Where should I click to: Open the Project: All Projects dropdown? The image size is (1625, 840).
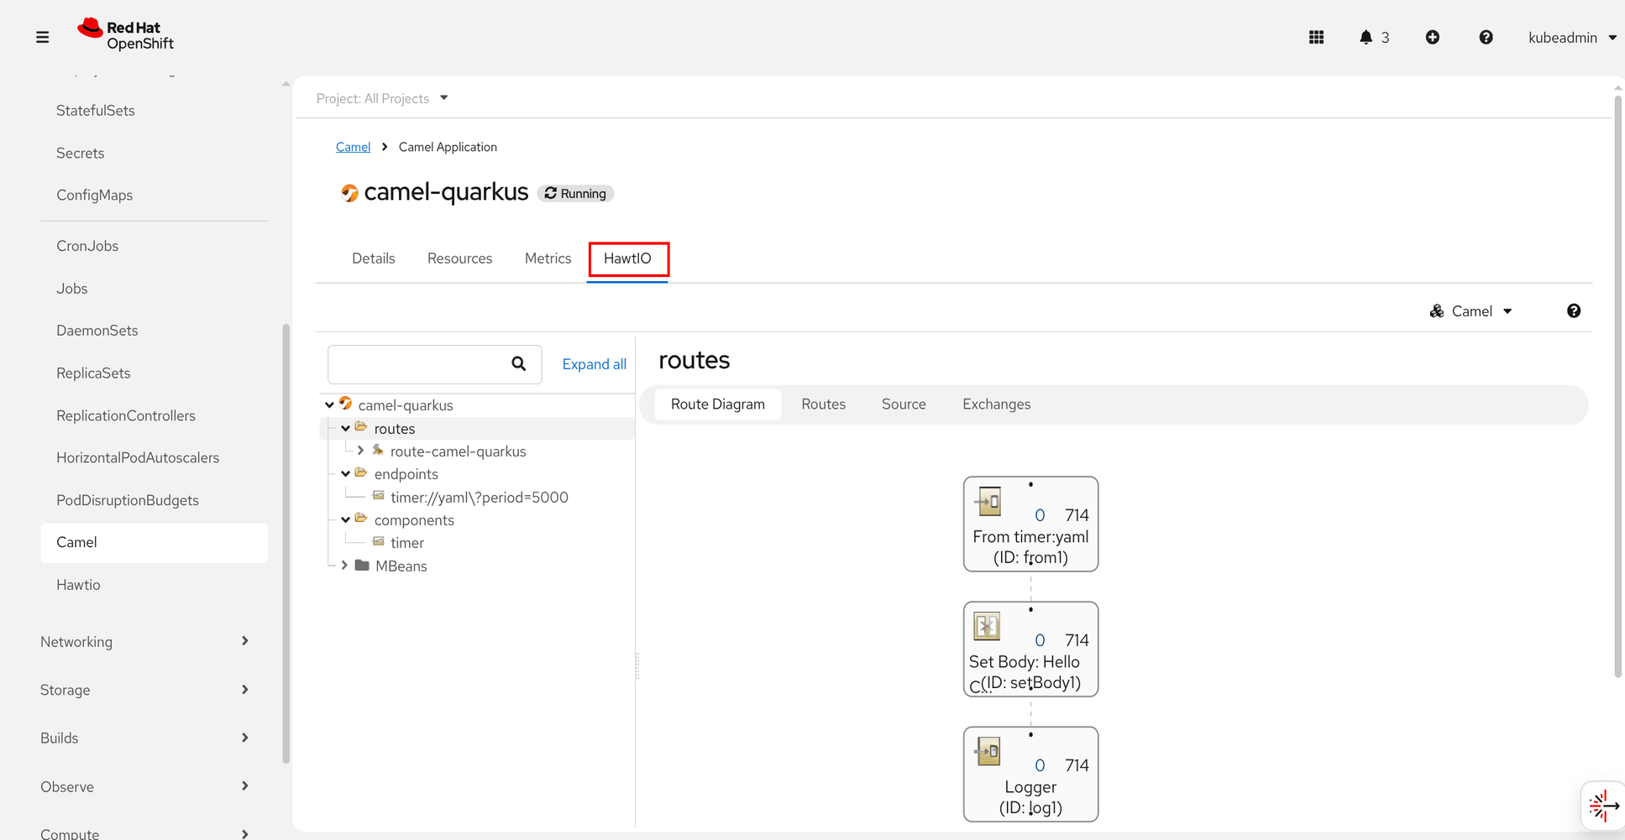point(382,98)
